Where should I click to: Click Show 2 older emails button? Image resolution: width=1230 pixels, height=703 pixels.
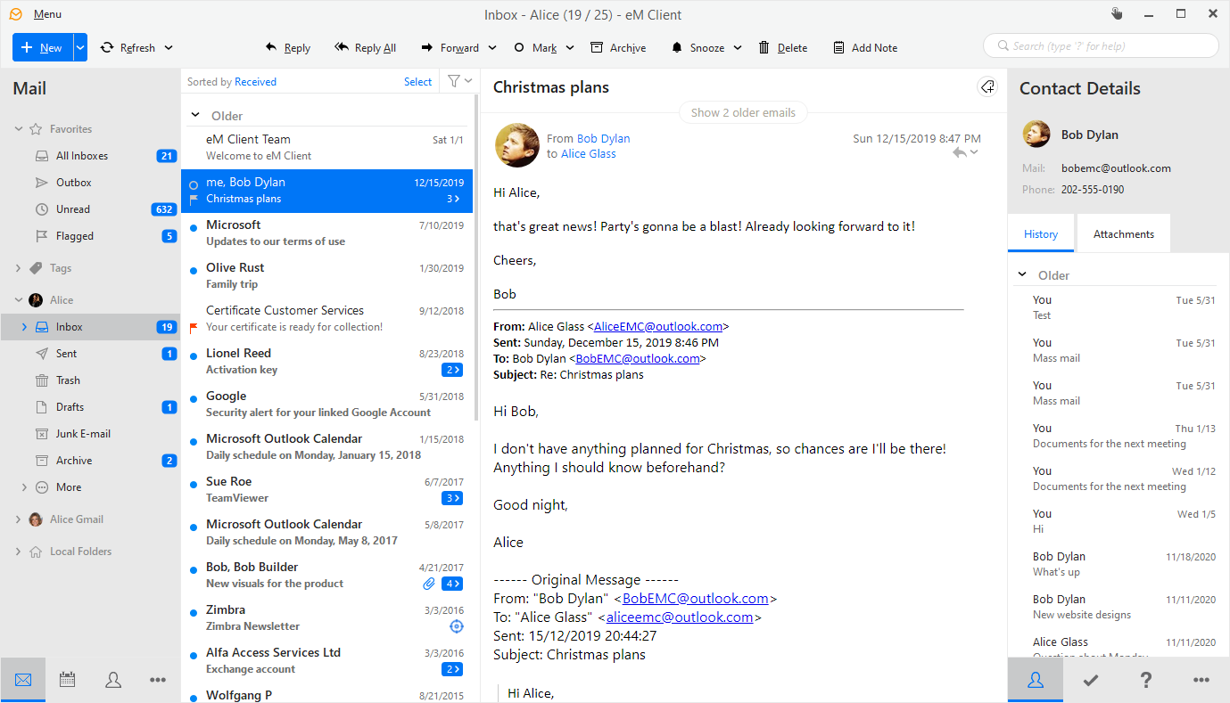743,112
